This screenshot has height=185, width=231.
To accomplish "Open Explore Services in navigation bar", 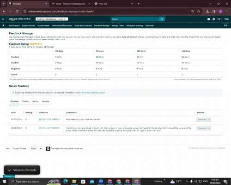I will (29, 25).
